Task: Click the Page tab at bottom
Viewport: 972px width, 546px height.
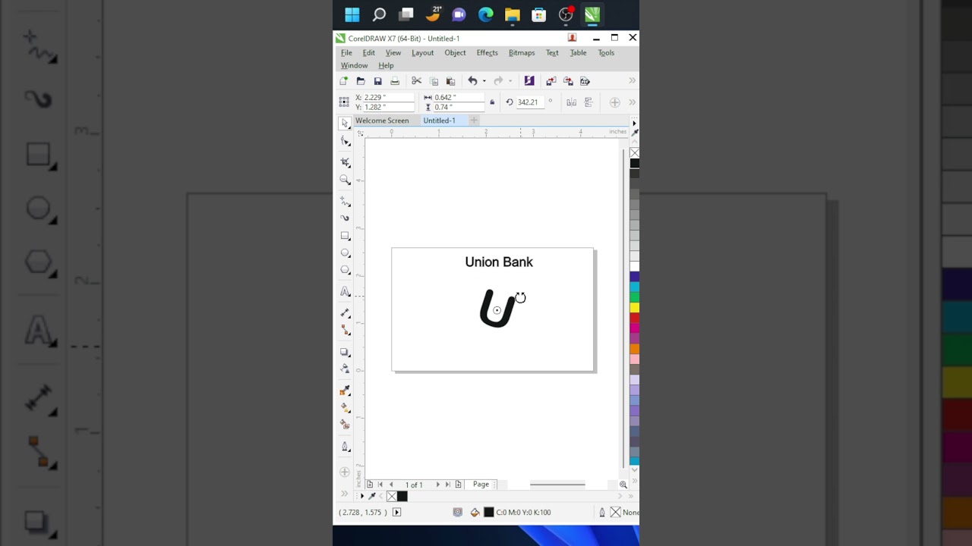Action: click(x=481, y=485)
